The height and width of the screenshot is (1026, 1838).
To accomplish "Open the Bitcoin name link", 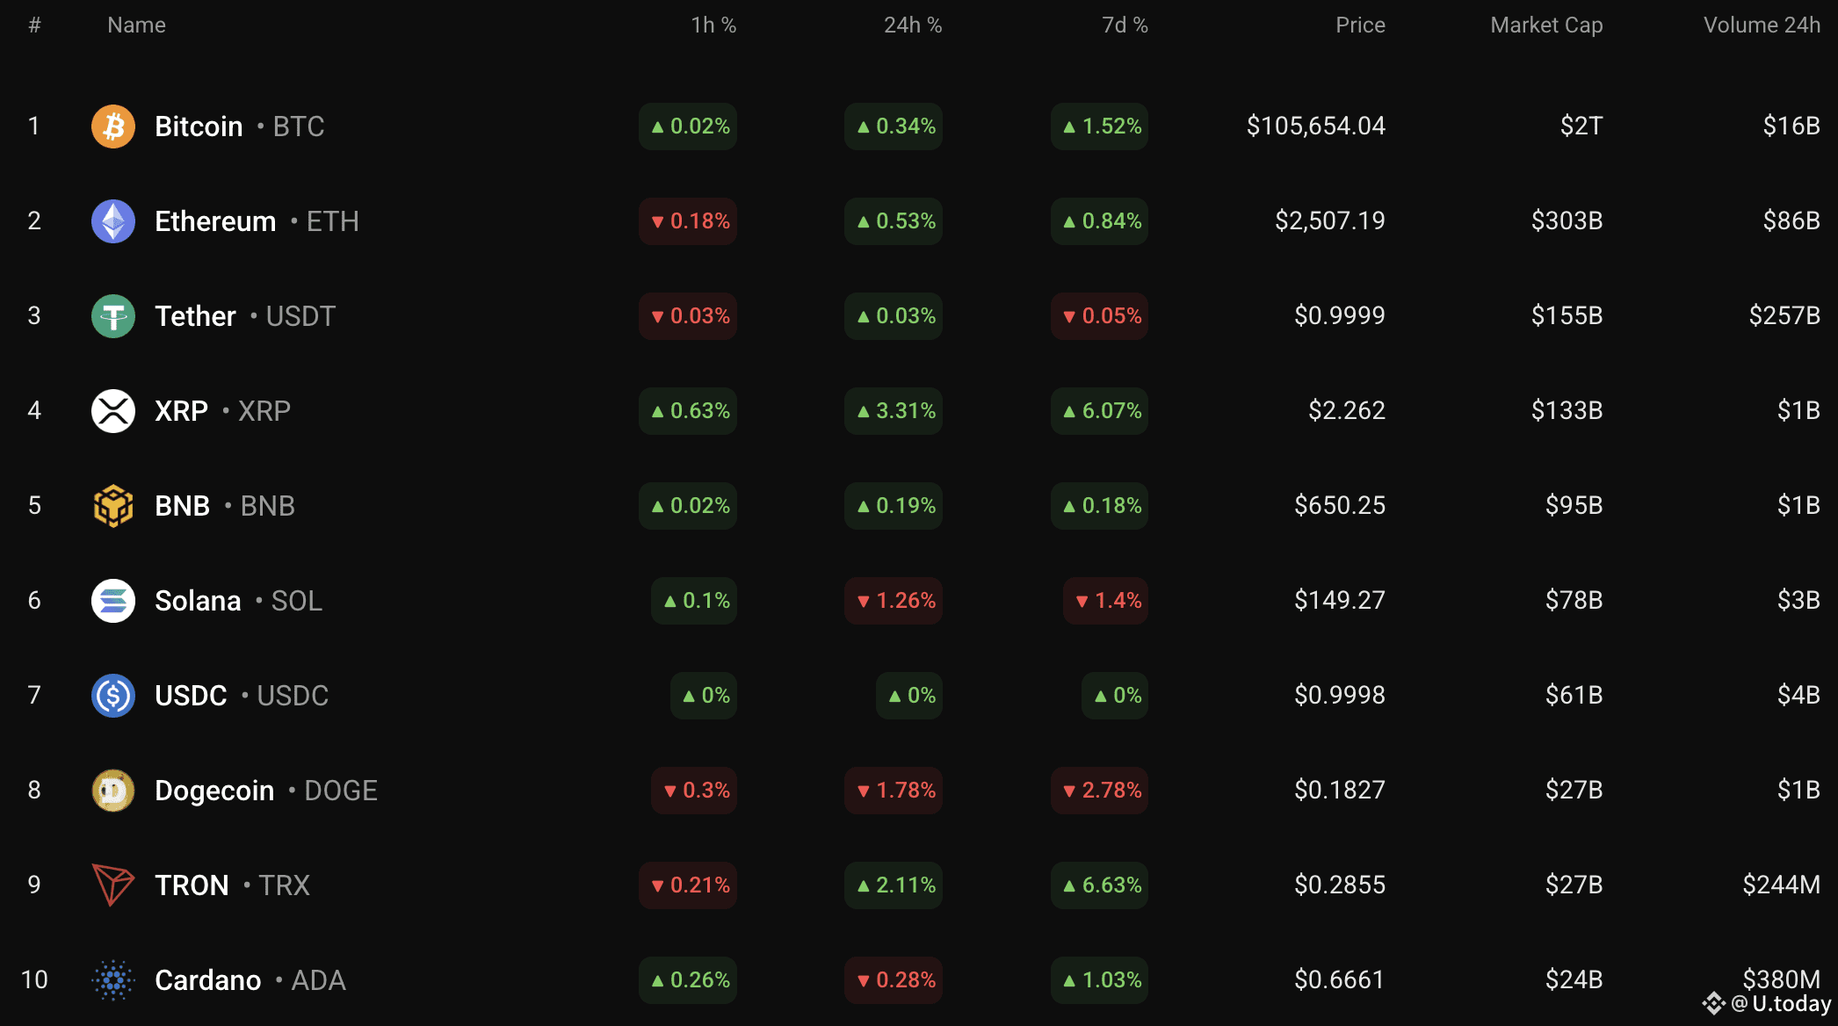I will 199,126.
